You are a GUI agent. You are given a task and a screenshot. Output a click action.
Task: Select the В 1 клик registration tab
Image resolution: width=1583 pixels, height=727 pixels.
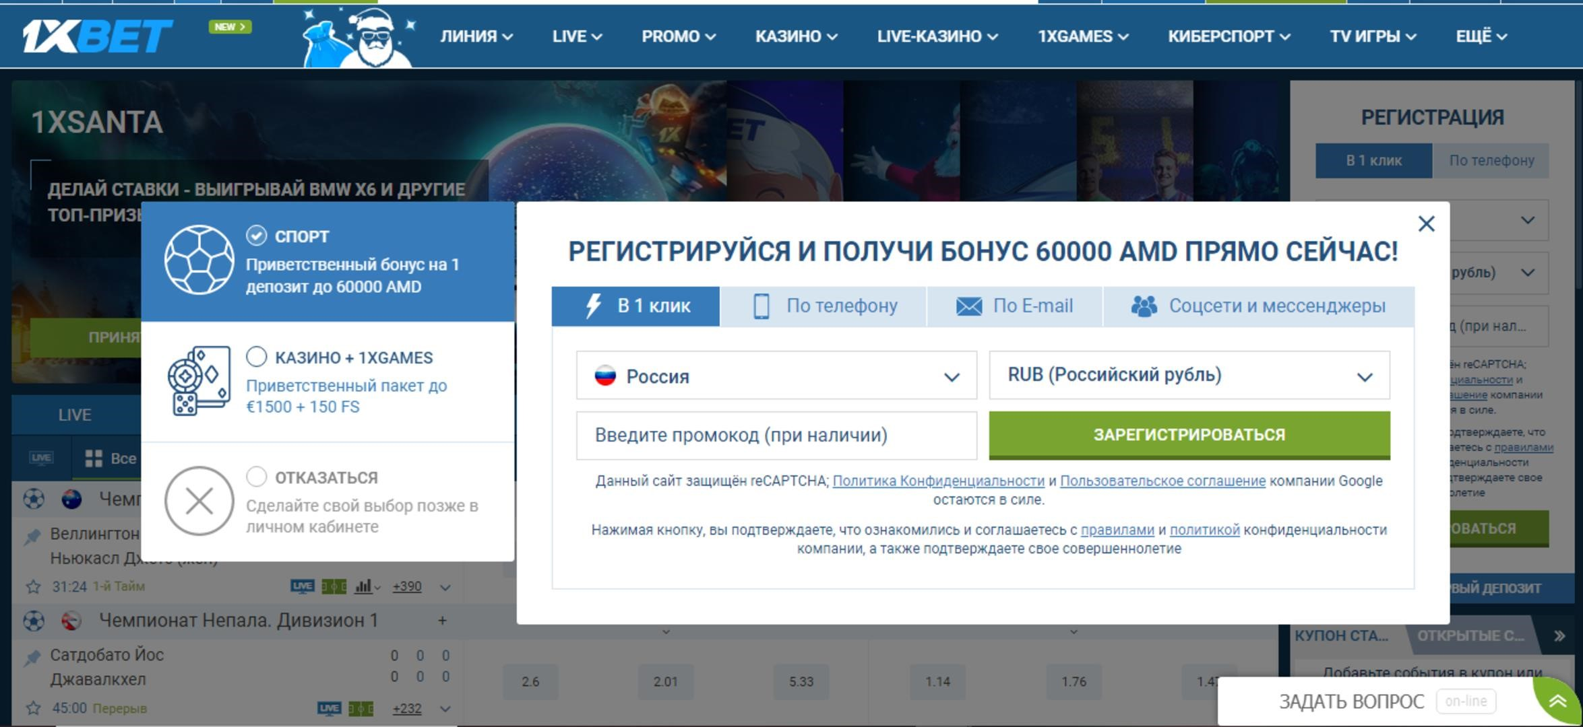(x=635, y=306)
